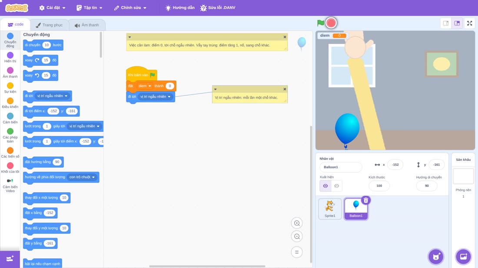Click the sprite name field Balloon1

pos(341,167)
